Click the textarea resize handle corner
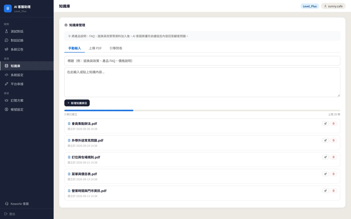Image resolution: width=351 pixels, height=219 pixels. (338, 95)
